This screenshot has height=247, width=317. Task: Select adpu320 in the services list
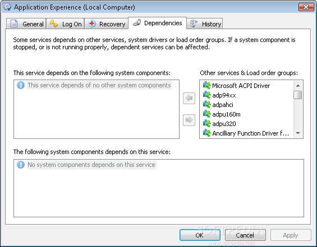tap(224, 124)
